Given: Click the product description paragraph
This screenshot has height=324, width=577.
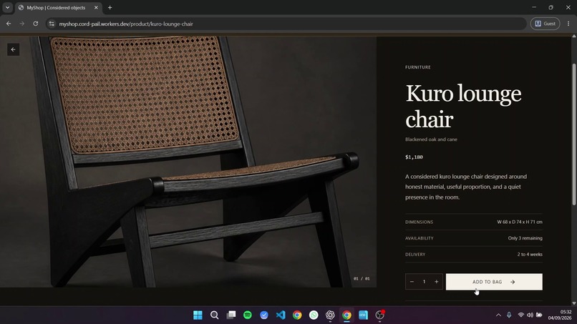Looking at the screenshot, I should click(466, 187).
